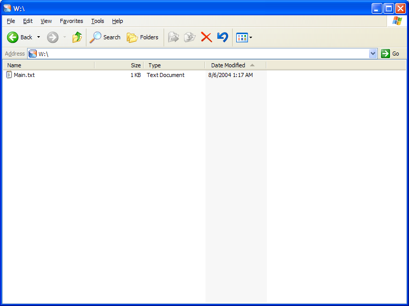Viewport: 409px width, 306px height.
Task: Select the Main.txt file
Action: coord(24,75)
